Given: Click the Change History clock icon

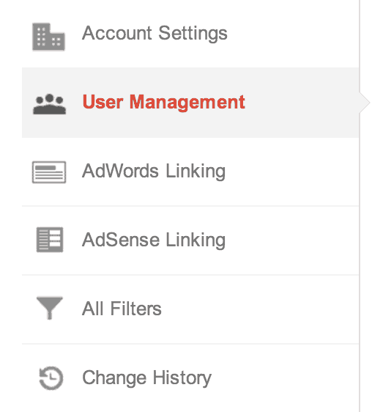Looking at the screenshot, I should pyautogui.click(x=51, y=378).
